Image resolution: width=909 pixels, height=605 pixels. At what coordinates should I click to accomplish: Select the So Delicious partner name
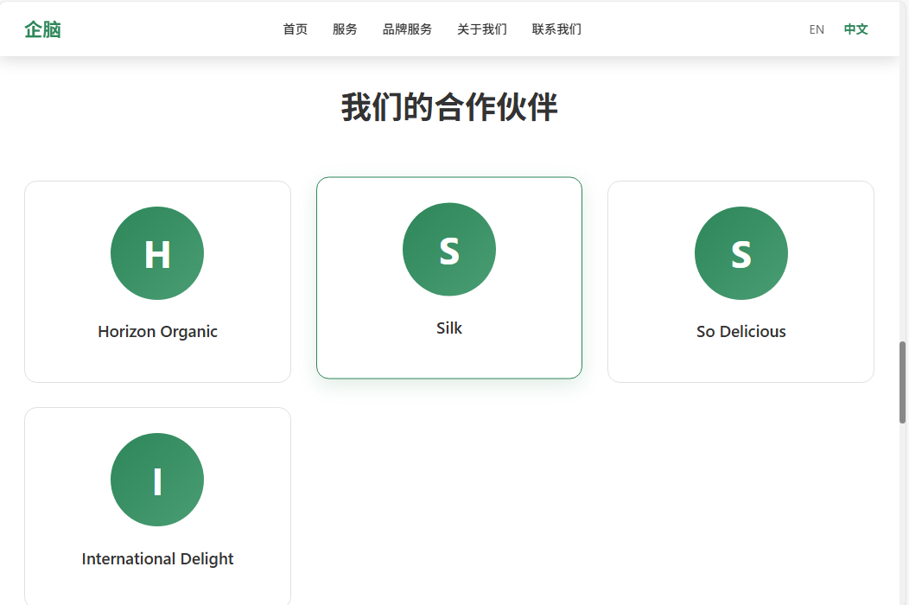point(741,332)
